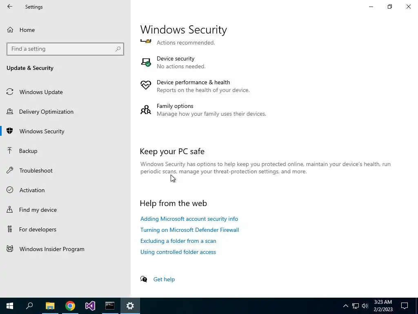Click the Windows Update sync icon
Image resolution: width=418 pixels, height=314 pixels.
(x=10, y=92)
